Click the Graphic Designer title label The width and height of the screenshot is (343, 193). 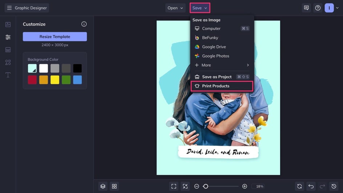click(x=31, y=8)
